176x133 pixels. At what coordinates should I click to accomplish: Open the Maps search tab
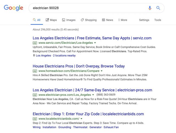(x=51, y=20)
